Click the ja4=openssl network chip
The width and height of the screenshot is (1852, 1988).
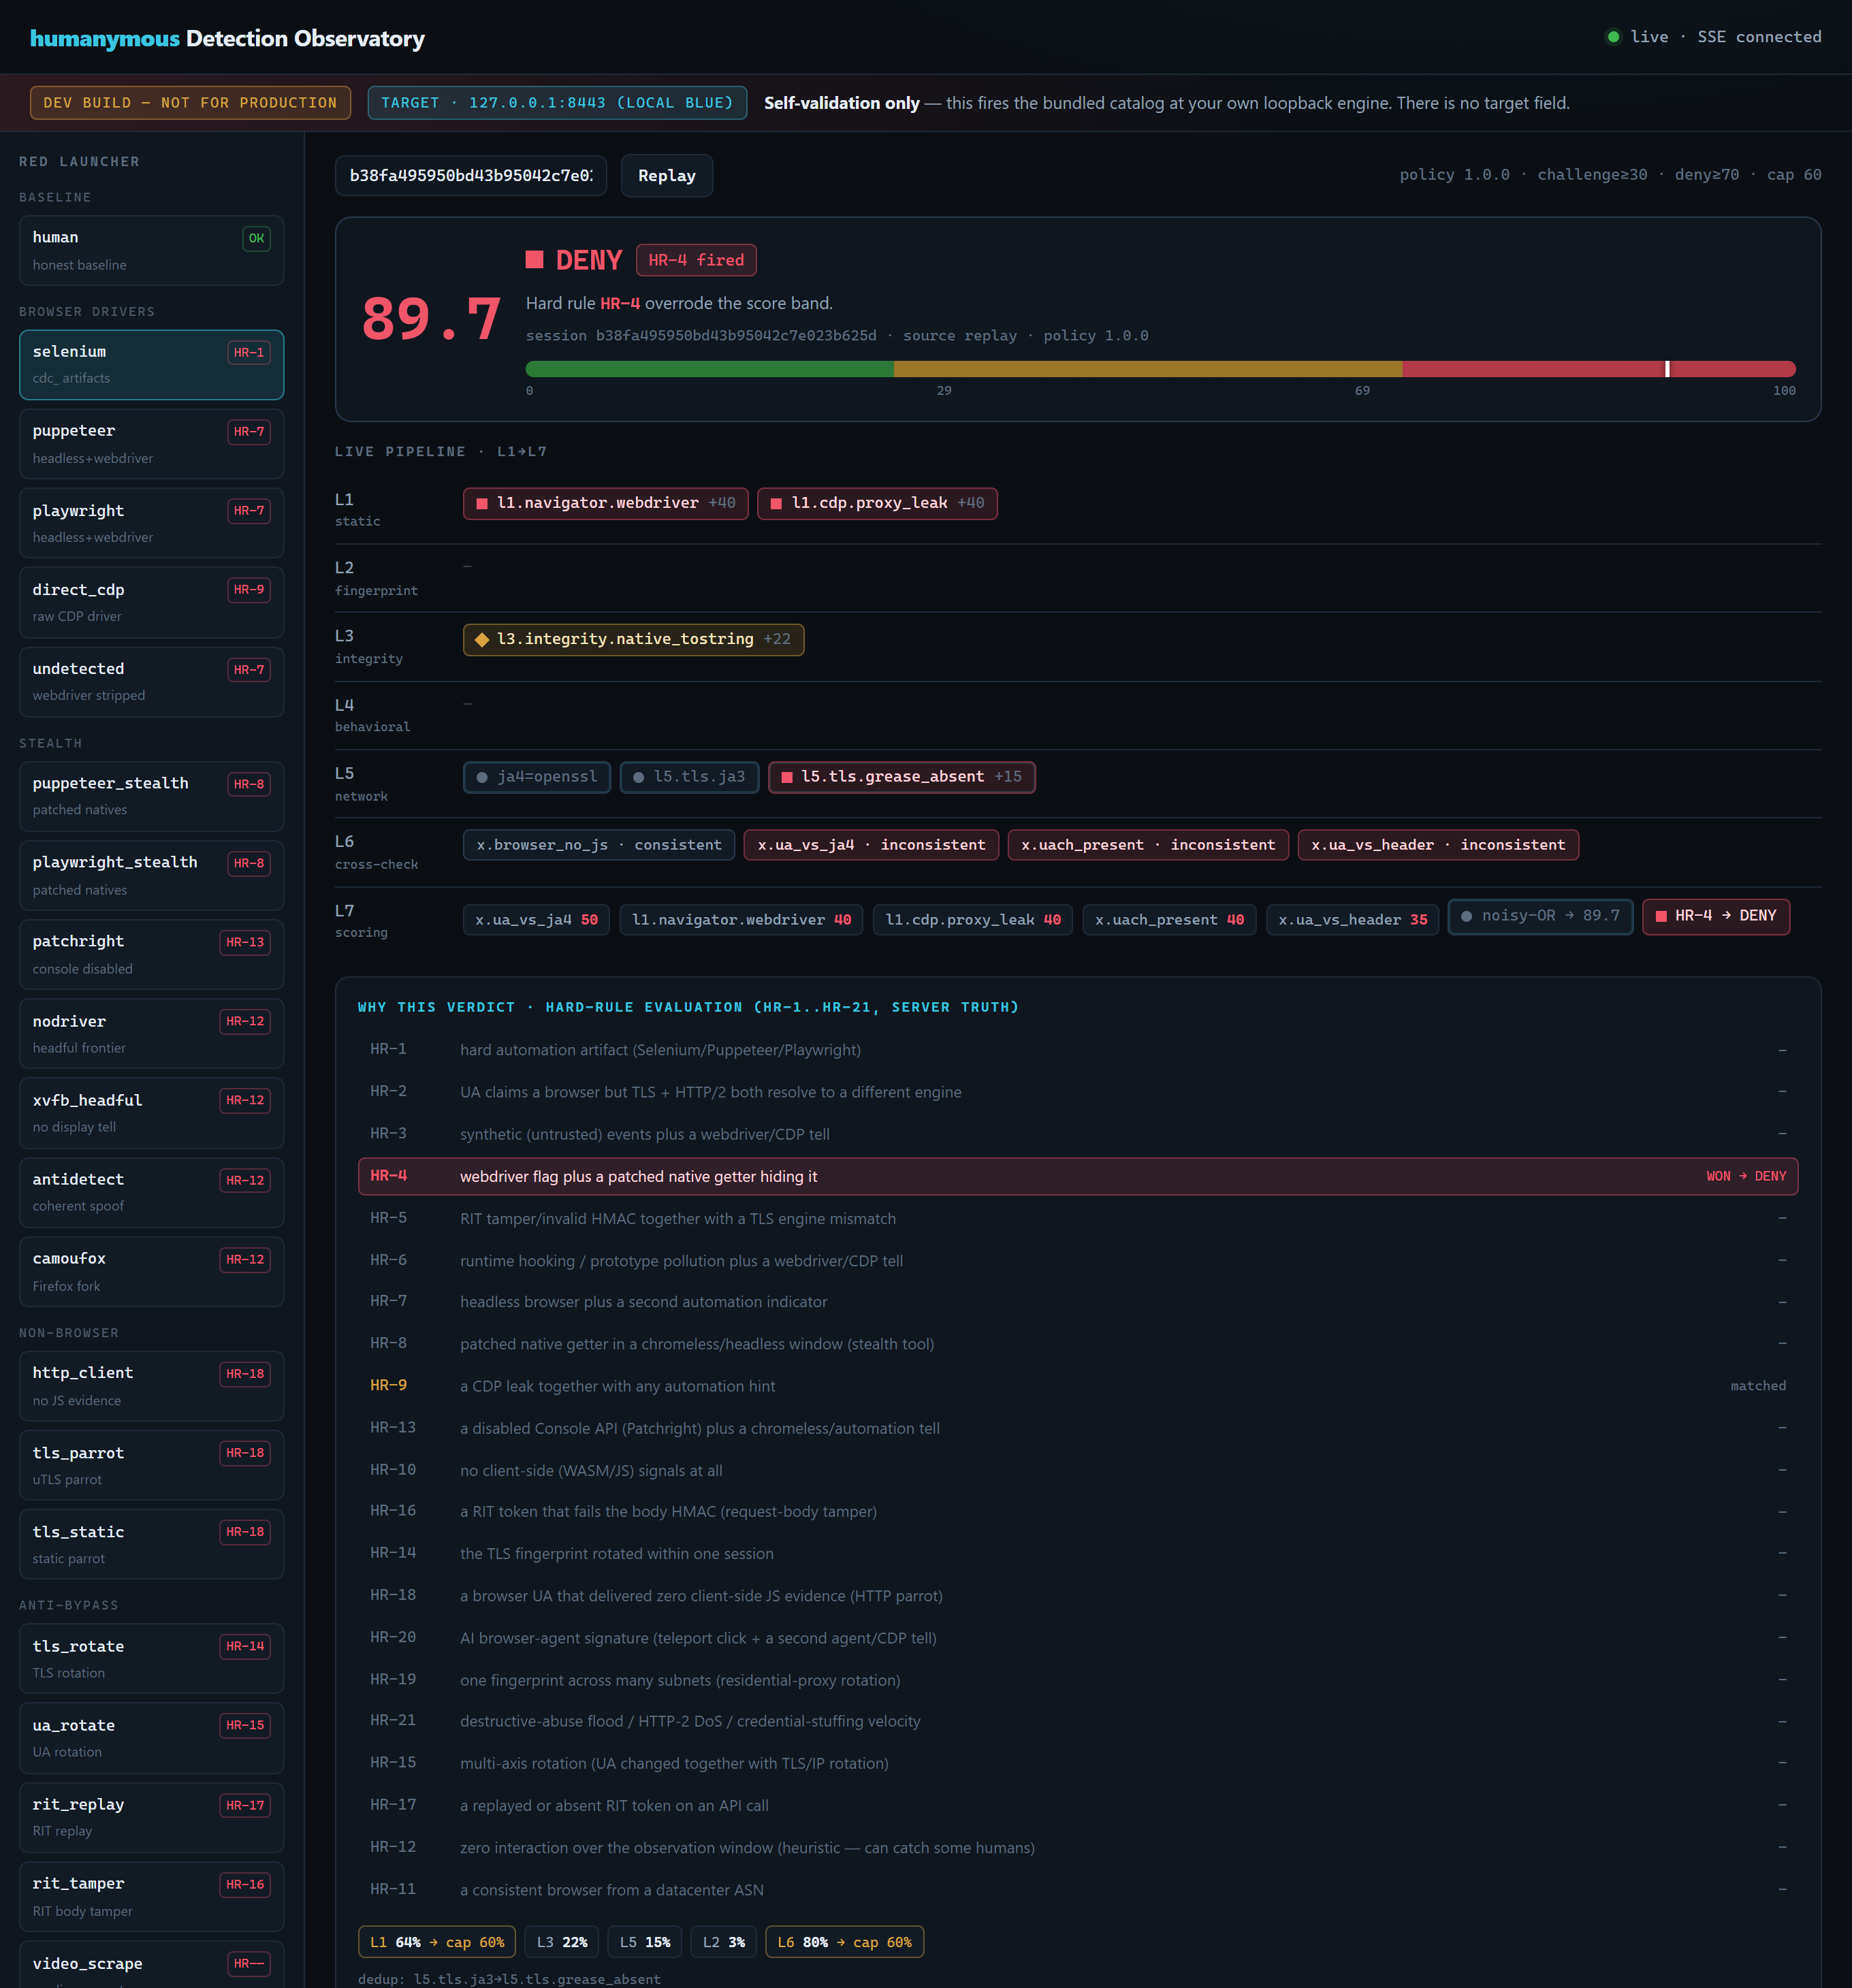click(x=537, y=777)
